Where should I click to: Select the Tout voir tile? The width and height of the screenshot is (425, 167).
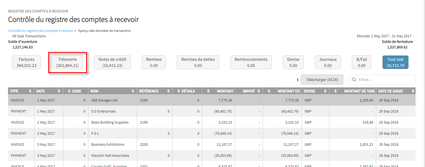[395, 62]
